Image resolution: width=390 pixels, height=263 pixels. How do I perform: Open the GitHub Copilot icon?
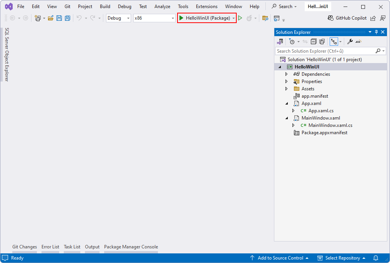point(330,18)
